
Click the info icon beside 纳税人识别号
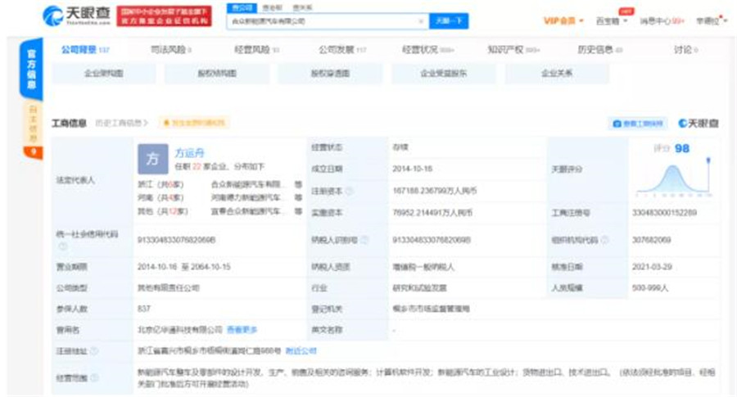tap(364, 240)
